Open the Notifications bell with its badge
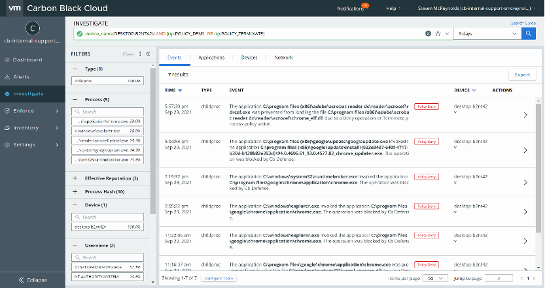The image size is (545, 288). (353, 8)
